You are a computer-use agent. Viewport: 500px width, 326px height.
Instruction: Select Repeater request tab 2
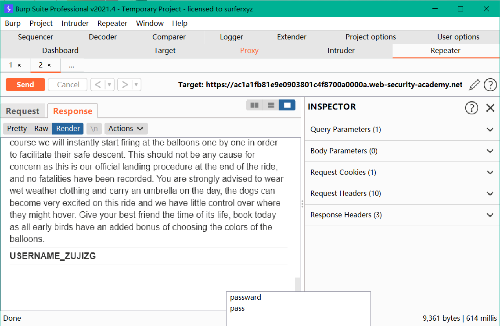[40, 65]
